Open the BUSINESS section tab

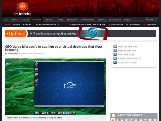tap(37, 20)
